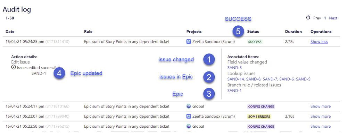347x136 pixels.
Task: Click the SOME ERRORS status badge
Action: click(x=259, y=116)
